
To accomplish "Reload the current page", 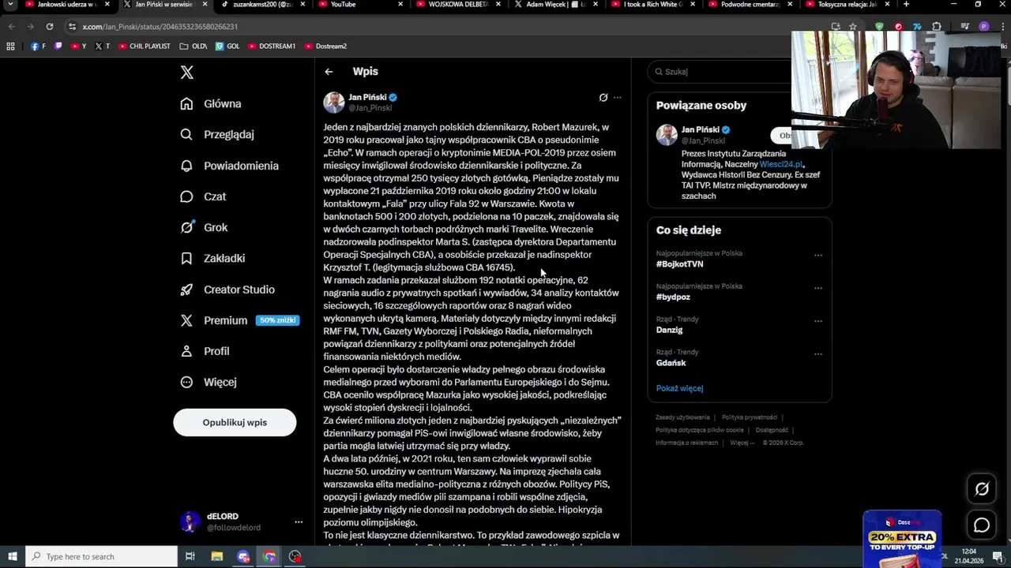I will coord(49,27).
